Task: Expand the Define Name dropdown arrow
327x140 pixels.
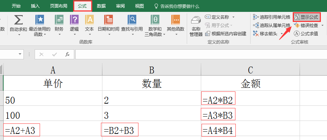Action: point(233,17)
